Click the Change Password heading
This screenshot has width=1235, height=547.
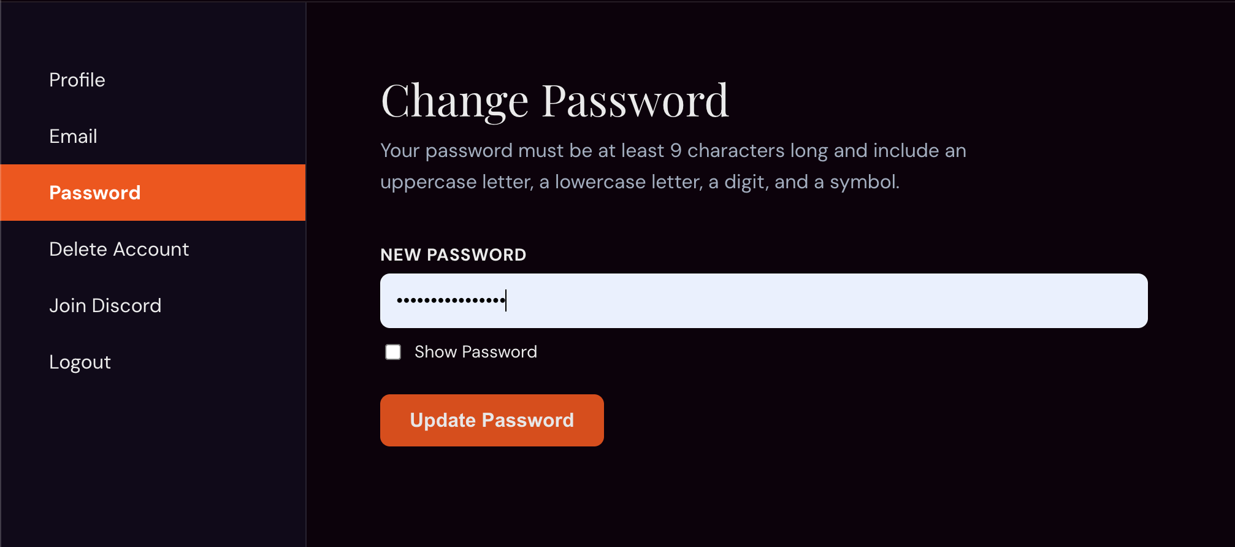point(554,101)
